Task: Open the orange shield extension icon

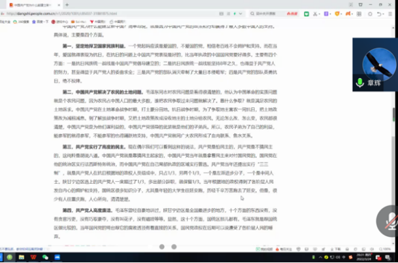Action: [337, 14]
